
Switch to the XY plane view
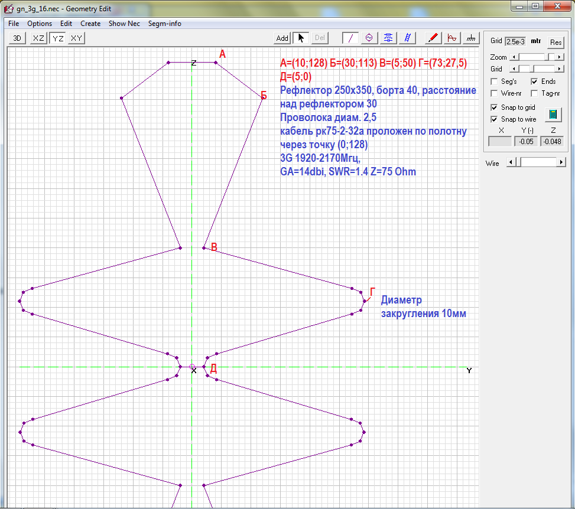76,38
